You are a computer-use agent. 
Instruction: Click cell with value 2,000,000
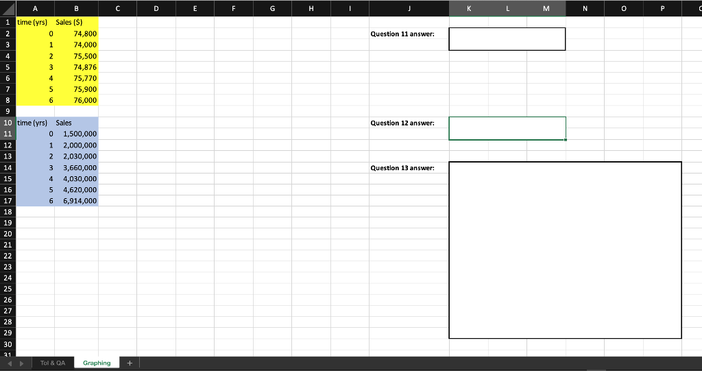[x=77, y=145]
